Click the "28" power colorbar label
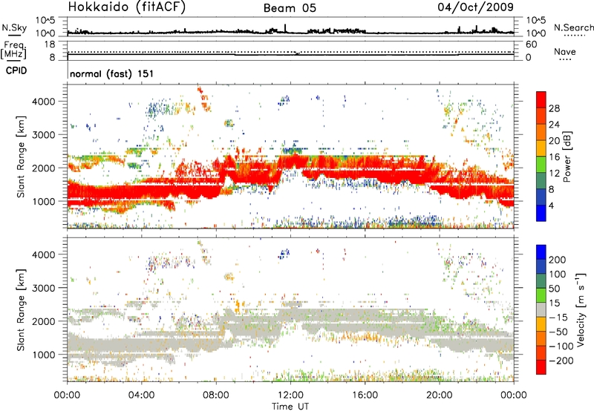 554,108
